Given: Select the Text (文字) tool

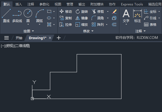Looking at the screenshot, I should click(x=126, y=16).
